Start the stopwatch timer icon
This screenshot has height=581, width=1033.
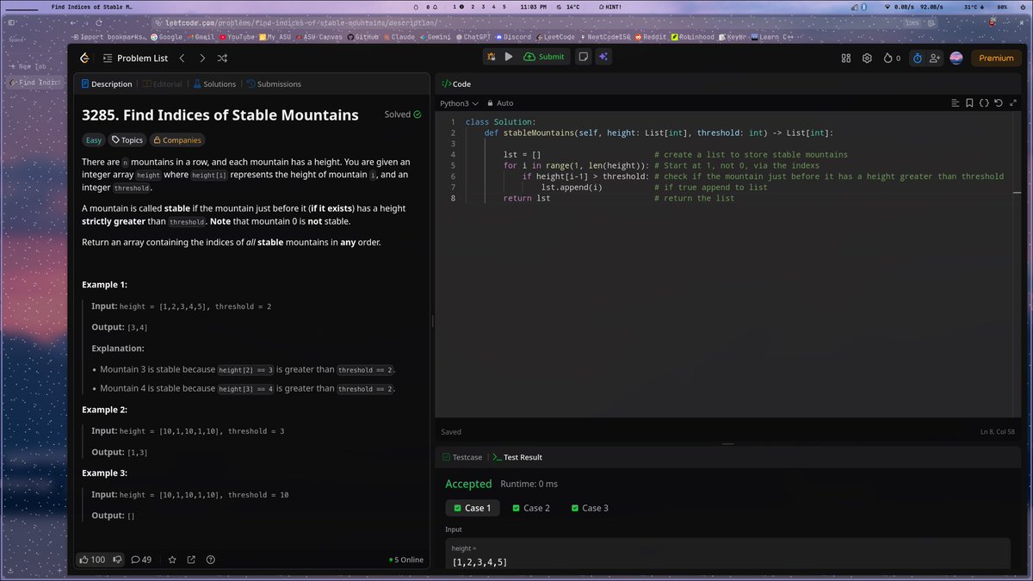[918, 58]
